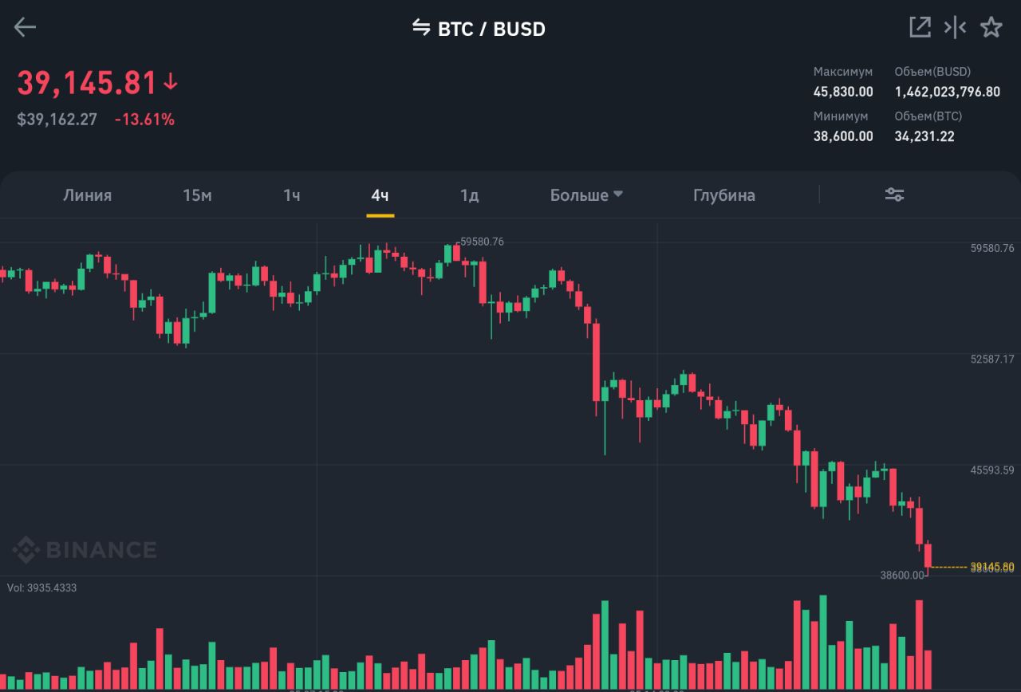Click the BTC / BUSD pair title
The image size is (1021, 692).
[491, 29]
